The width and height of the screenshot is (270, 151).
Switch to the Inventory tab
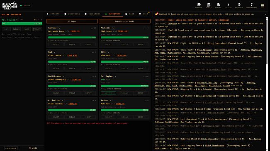tap(92, 14)
